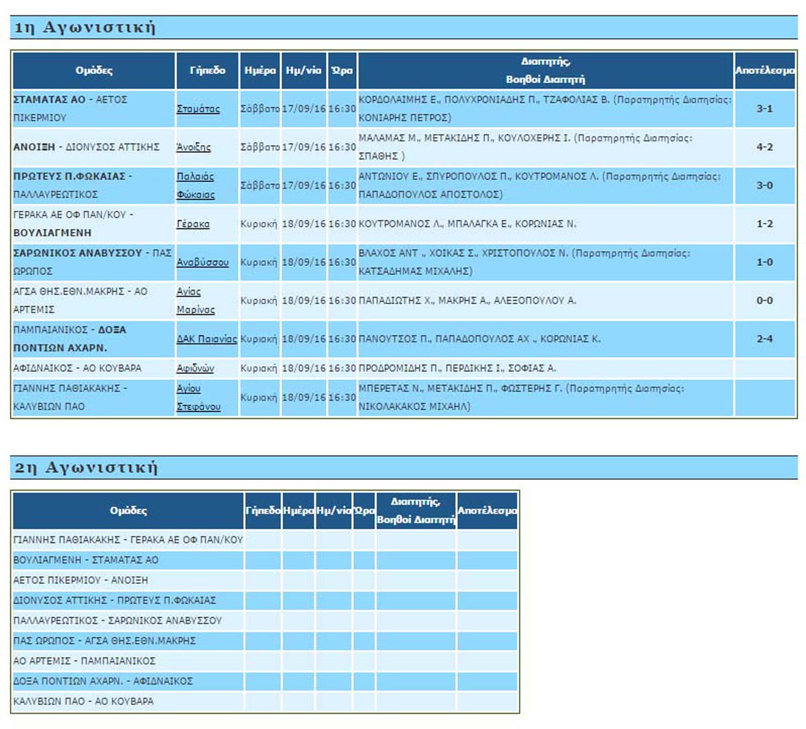Click referees ΠΑΝΟΥΤΣΟΣ Π., ΠΑΠΑΔΟΠΟΥΛΟΣ ΑΧ. cell
Screen dimensions: 806x729
click(x=545, y=339)
